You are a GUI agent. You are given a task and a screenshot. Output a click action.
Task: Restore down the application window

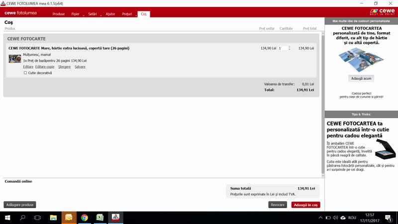pyautogui.click(x=376, y=3)
